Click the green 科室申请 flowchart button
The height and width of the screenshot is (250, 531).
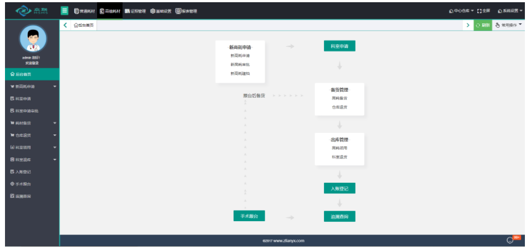pos(340,46)
